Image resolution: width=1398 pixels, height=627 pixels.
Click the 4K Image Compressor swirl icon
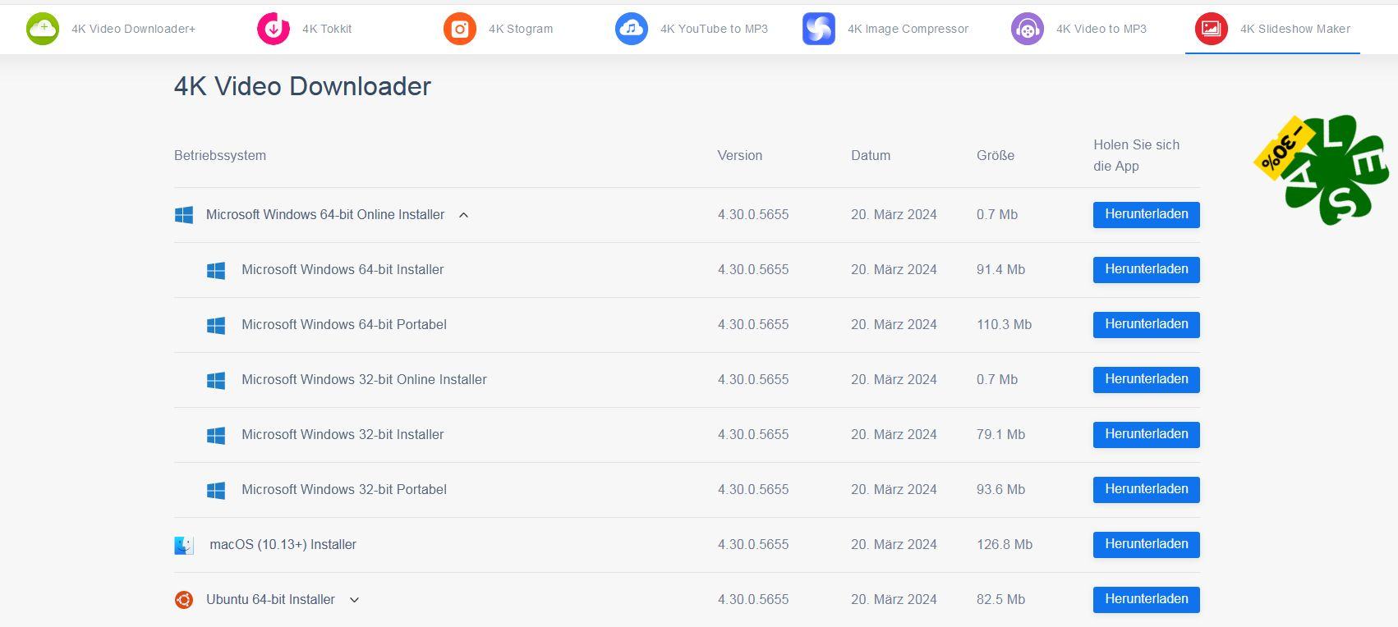pos(819,29)
